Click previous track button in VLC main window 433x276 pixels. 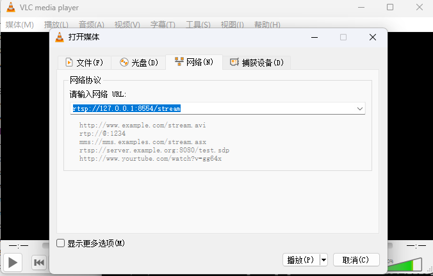tap(39, 263)
